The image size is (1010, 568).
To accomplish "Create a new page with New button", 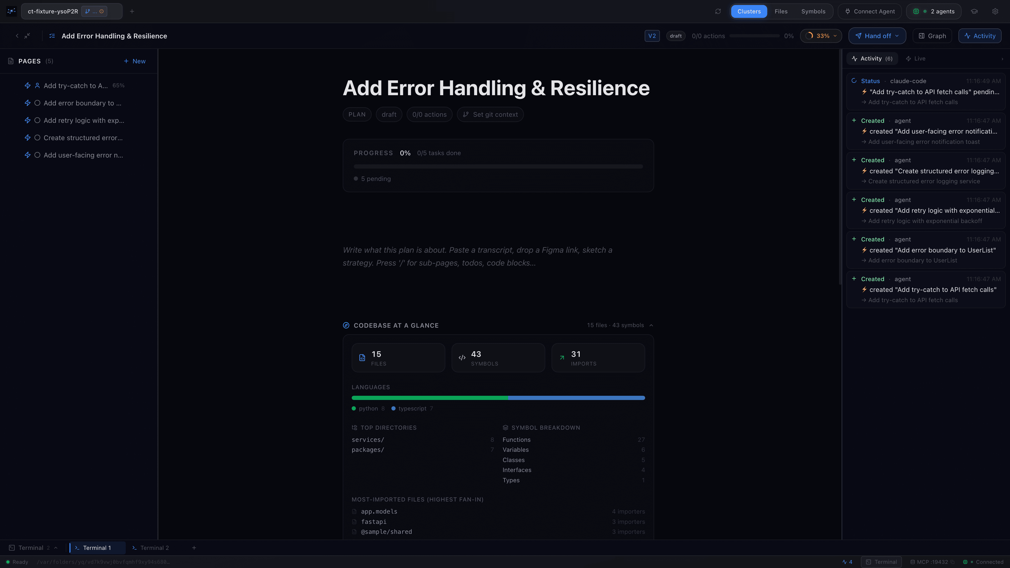I will 134,61.
